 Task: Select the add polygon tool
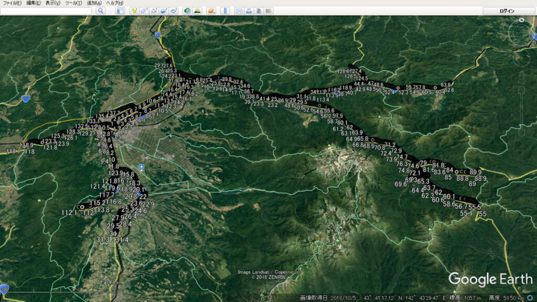point(144,11)
